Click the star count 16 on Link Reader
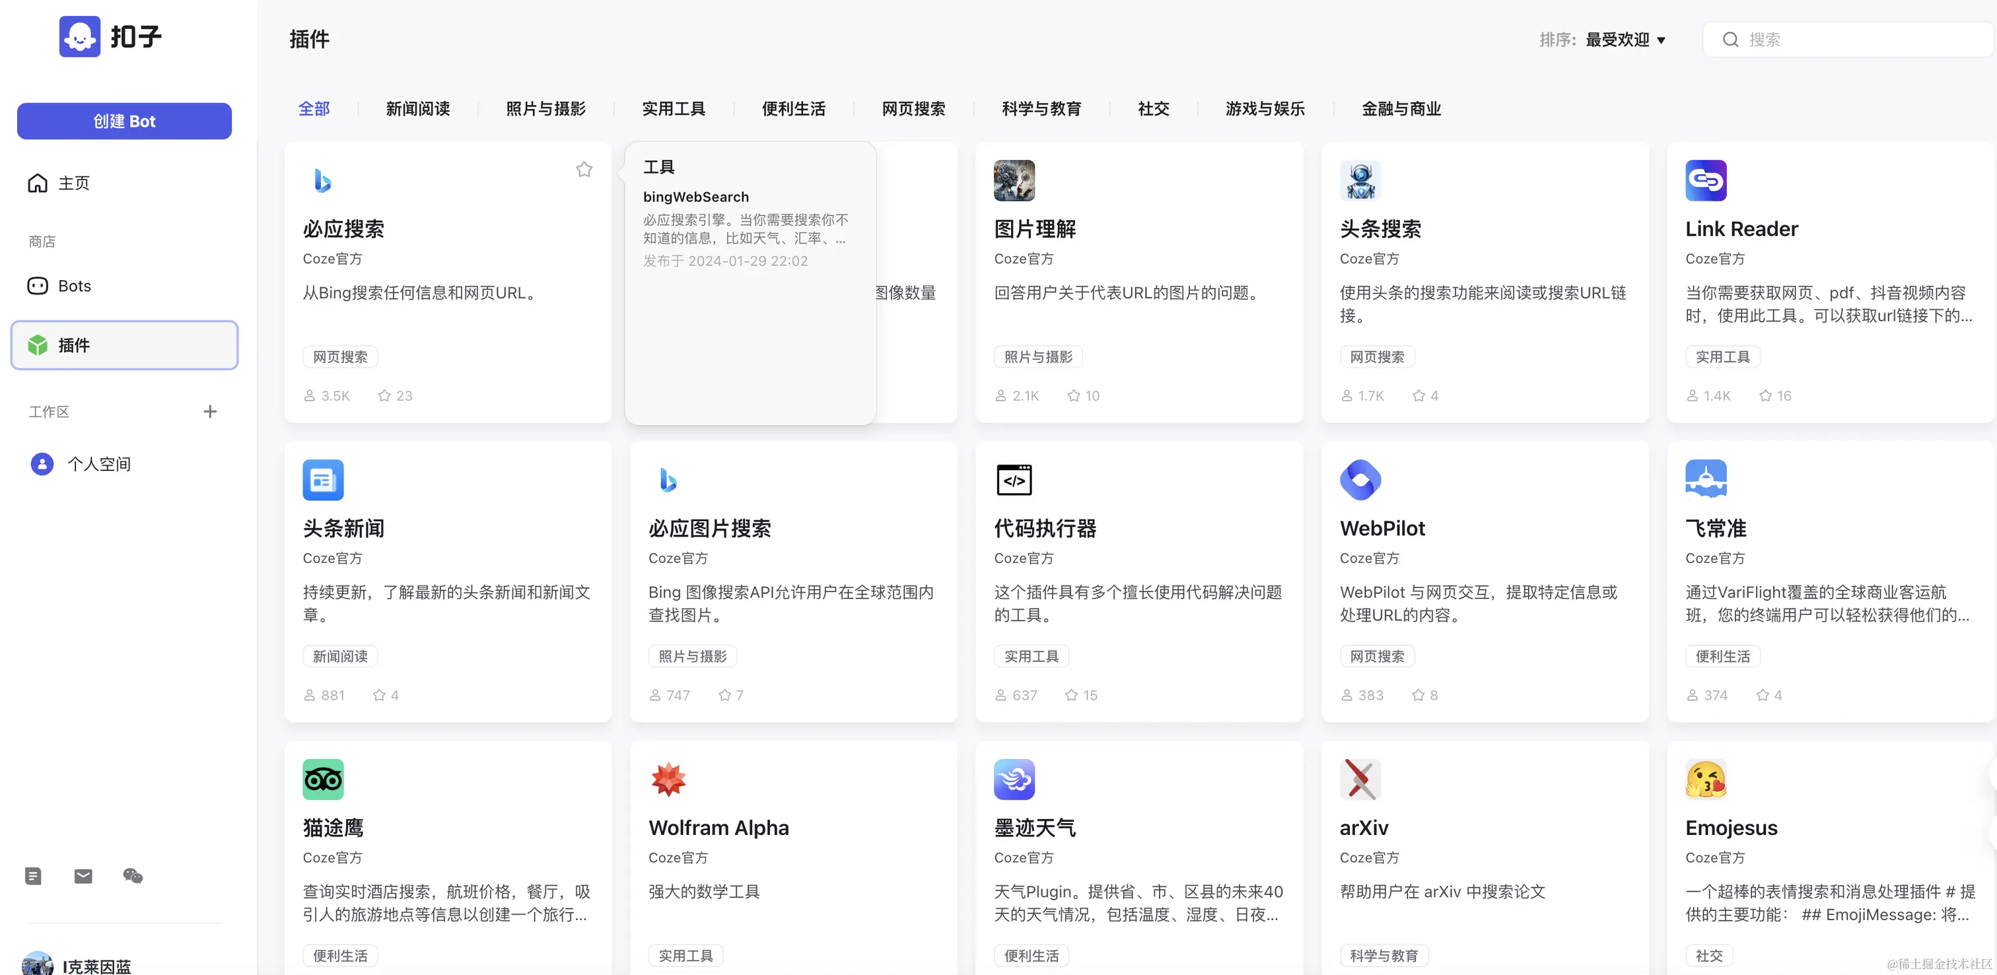Viewport: 1997px width, 975px height. 1775,396
